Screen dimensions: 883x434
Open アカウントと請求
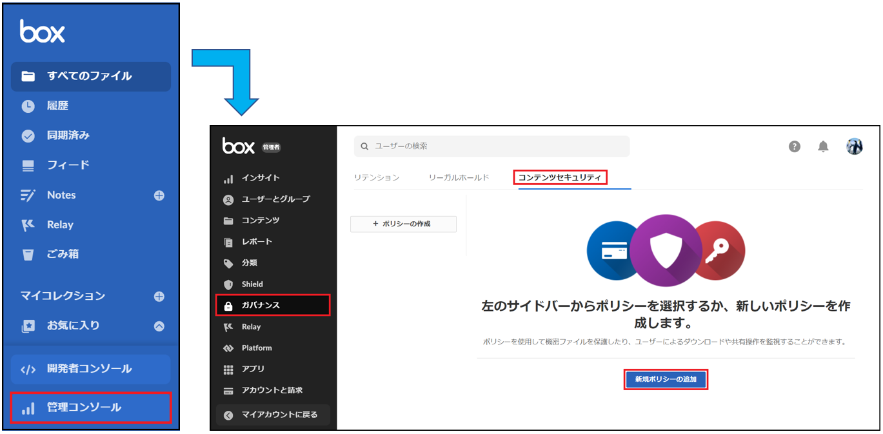(272, 391)
